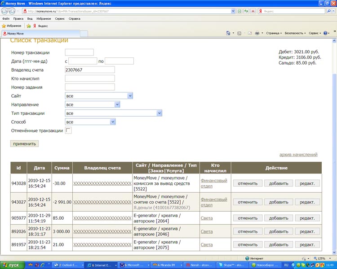337x269 pixels.
Task: Open the Справка menu
Action: 74,19
